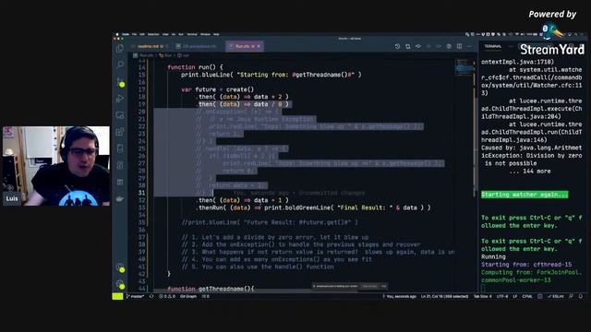
Task: Click the print.blueLine 'Starting from' code line
Action: [x=271, y=75]
